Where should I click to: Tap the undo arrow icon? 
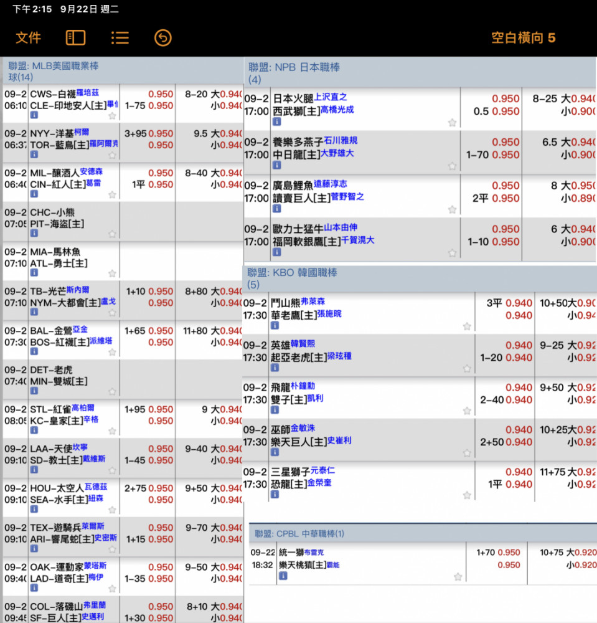click(x=162, y=38)
